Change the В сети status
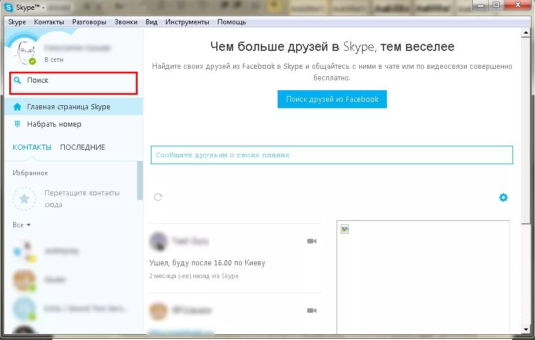Viewport: 535px width, 340px height. (x=54, y=60)
